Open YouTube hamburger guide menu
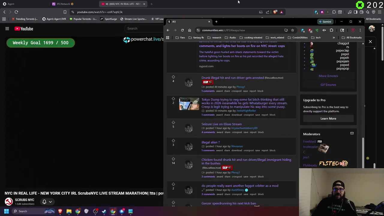This screenshot has height=216, width=384. point(7,28)
